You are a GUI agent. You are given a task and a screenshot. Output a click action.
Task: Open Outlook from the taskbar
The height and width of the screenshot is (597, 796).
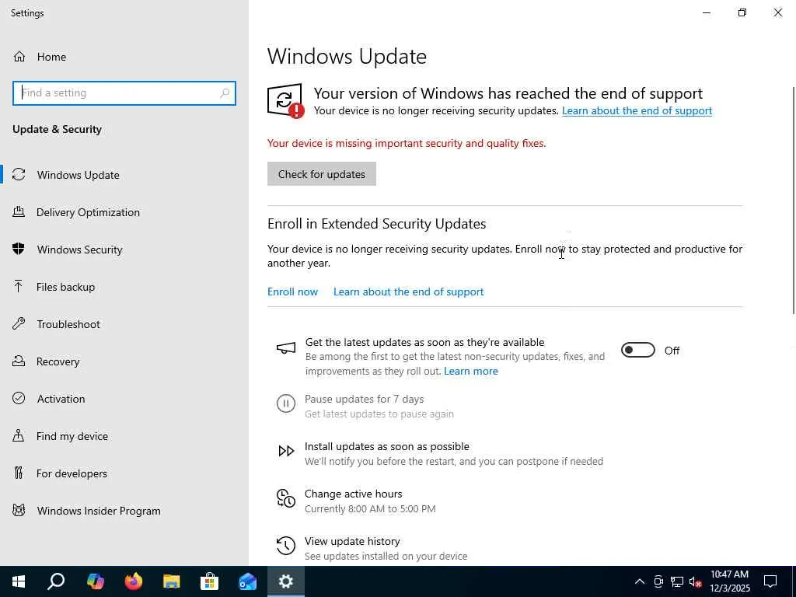click(248, 581)
